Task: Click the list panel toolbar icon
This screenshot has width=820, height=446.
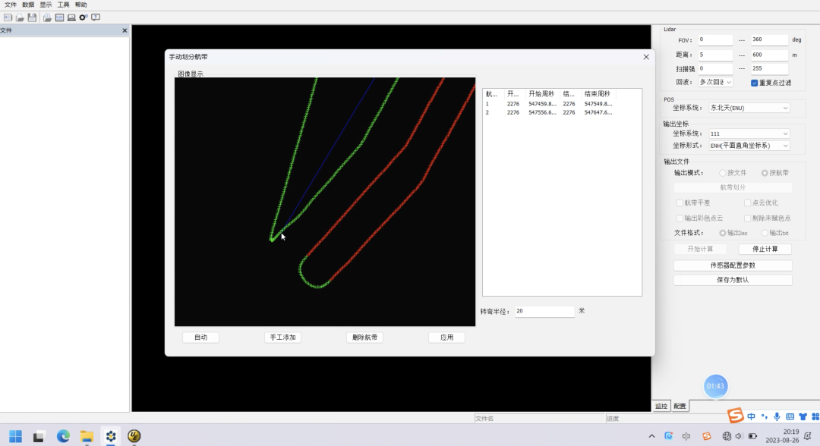Action: tap(59, 17)
